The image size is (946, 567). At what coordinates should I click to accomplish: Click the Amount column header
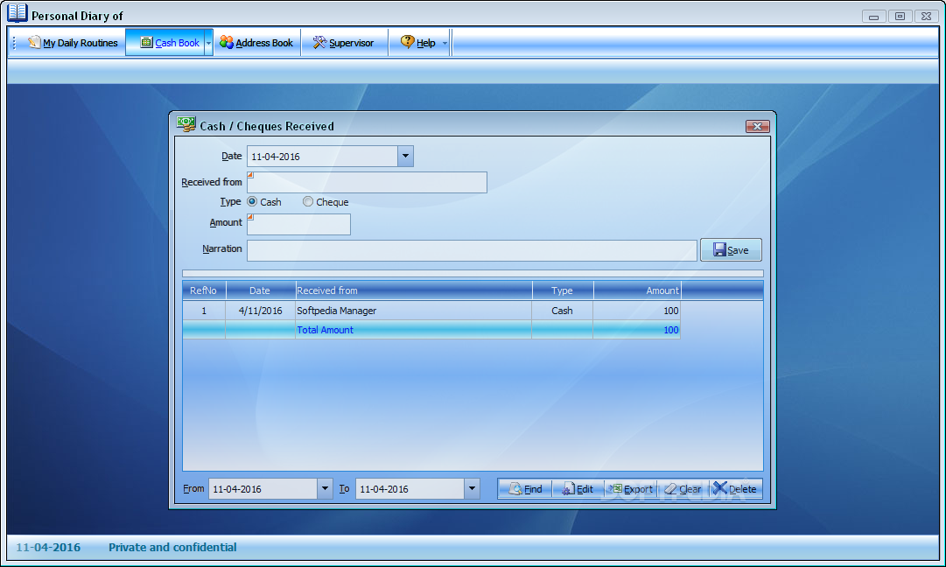click(637, 290)
